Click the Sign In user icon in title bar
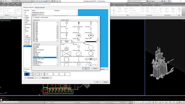The height and width of the screenshot is (104, 185). click(x=150, y=1)
